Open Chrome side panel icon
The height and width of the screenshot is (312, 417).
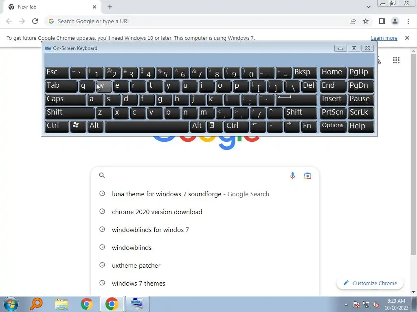coord(382,21)
